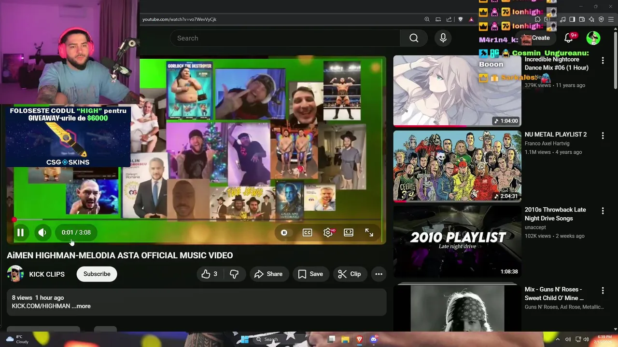
Task: Toggle the browser sidebar panel icon
Action: coord(572,19)
